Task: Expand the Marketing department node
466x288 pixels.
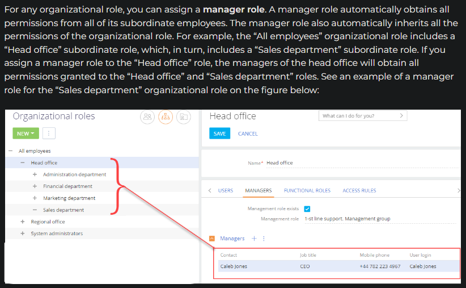Action: [x=35, y=198]
